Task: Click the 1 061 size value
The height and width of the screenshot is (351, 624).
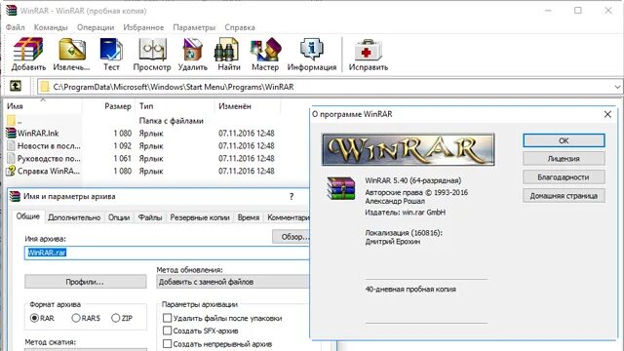Action: point(122,158)
